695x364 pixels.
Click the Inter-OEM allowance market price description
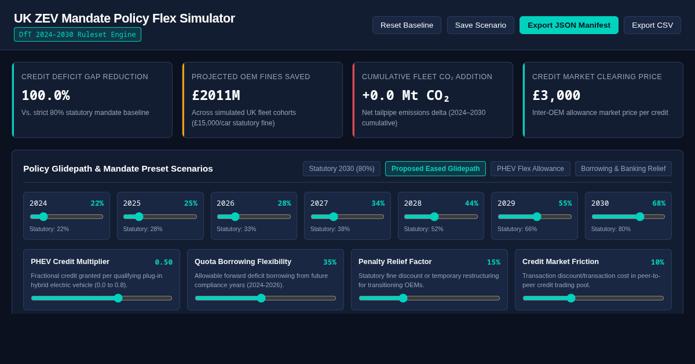[600, 113]
